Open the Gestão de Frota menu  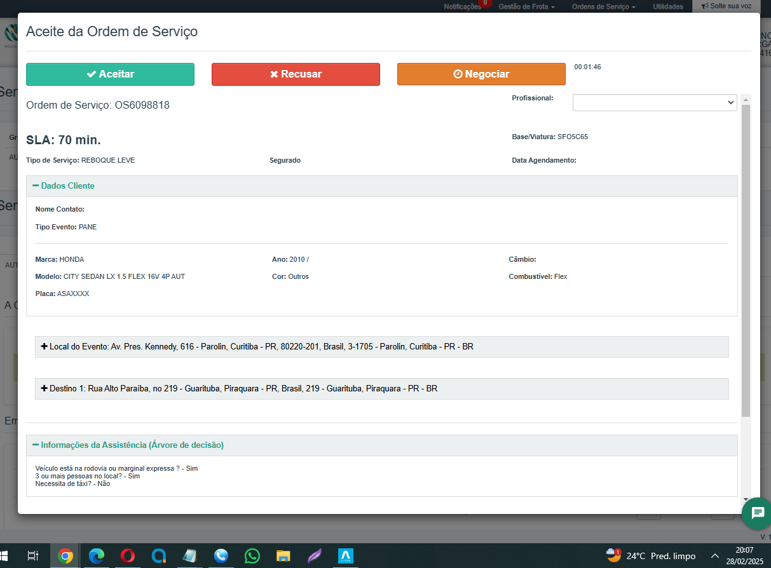[x=526, y=6]
